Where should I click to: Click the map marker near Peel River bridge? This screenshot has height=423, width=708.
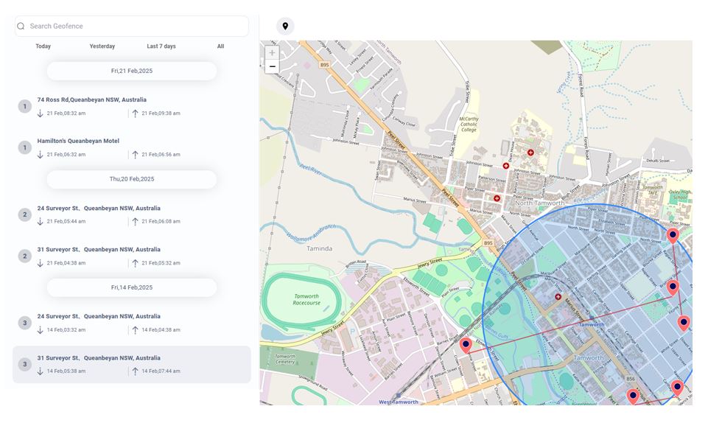466,344
